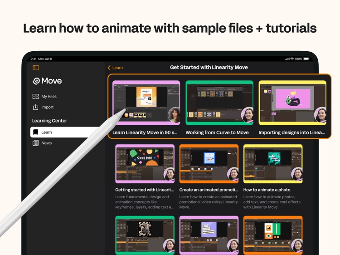Click description 'Learn fundamental design and animation concepts'
This screenshot has height=255, width=340.
[145, 202]
